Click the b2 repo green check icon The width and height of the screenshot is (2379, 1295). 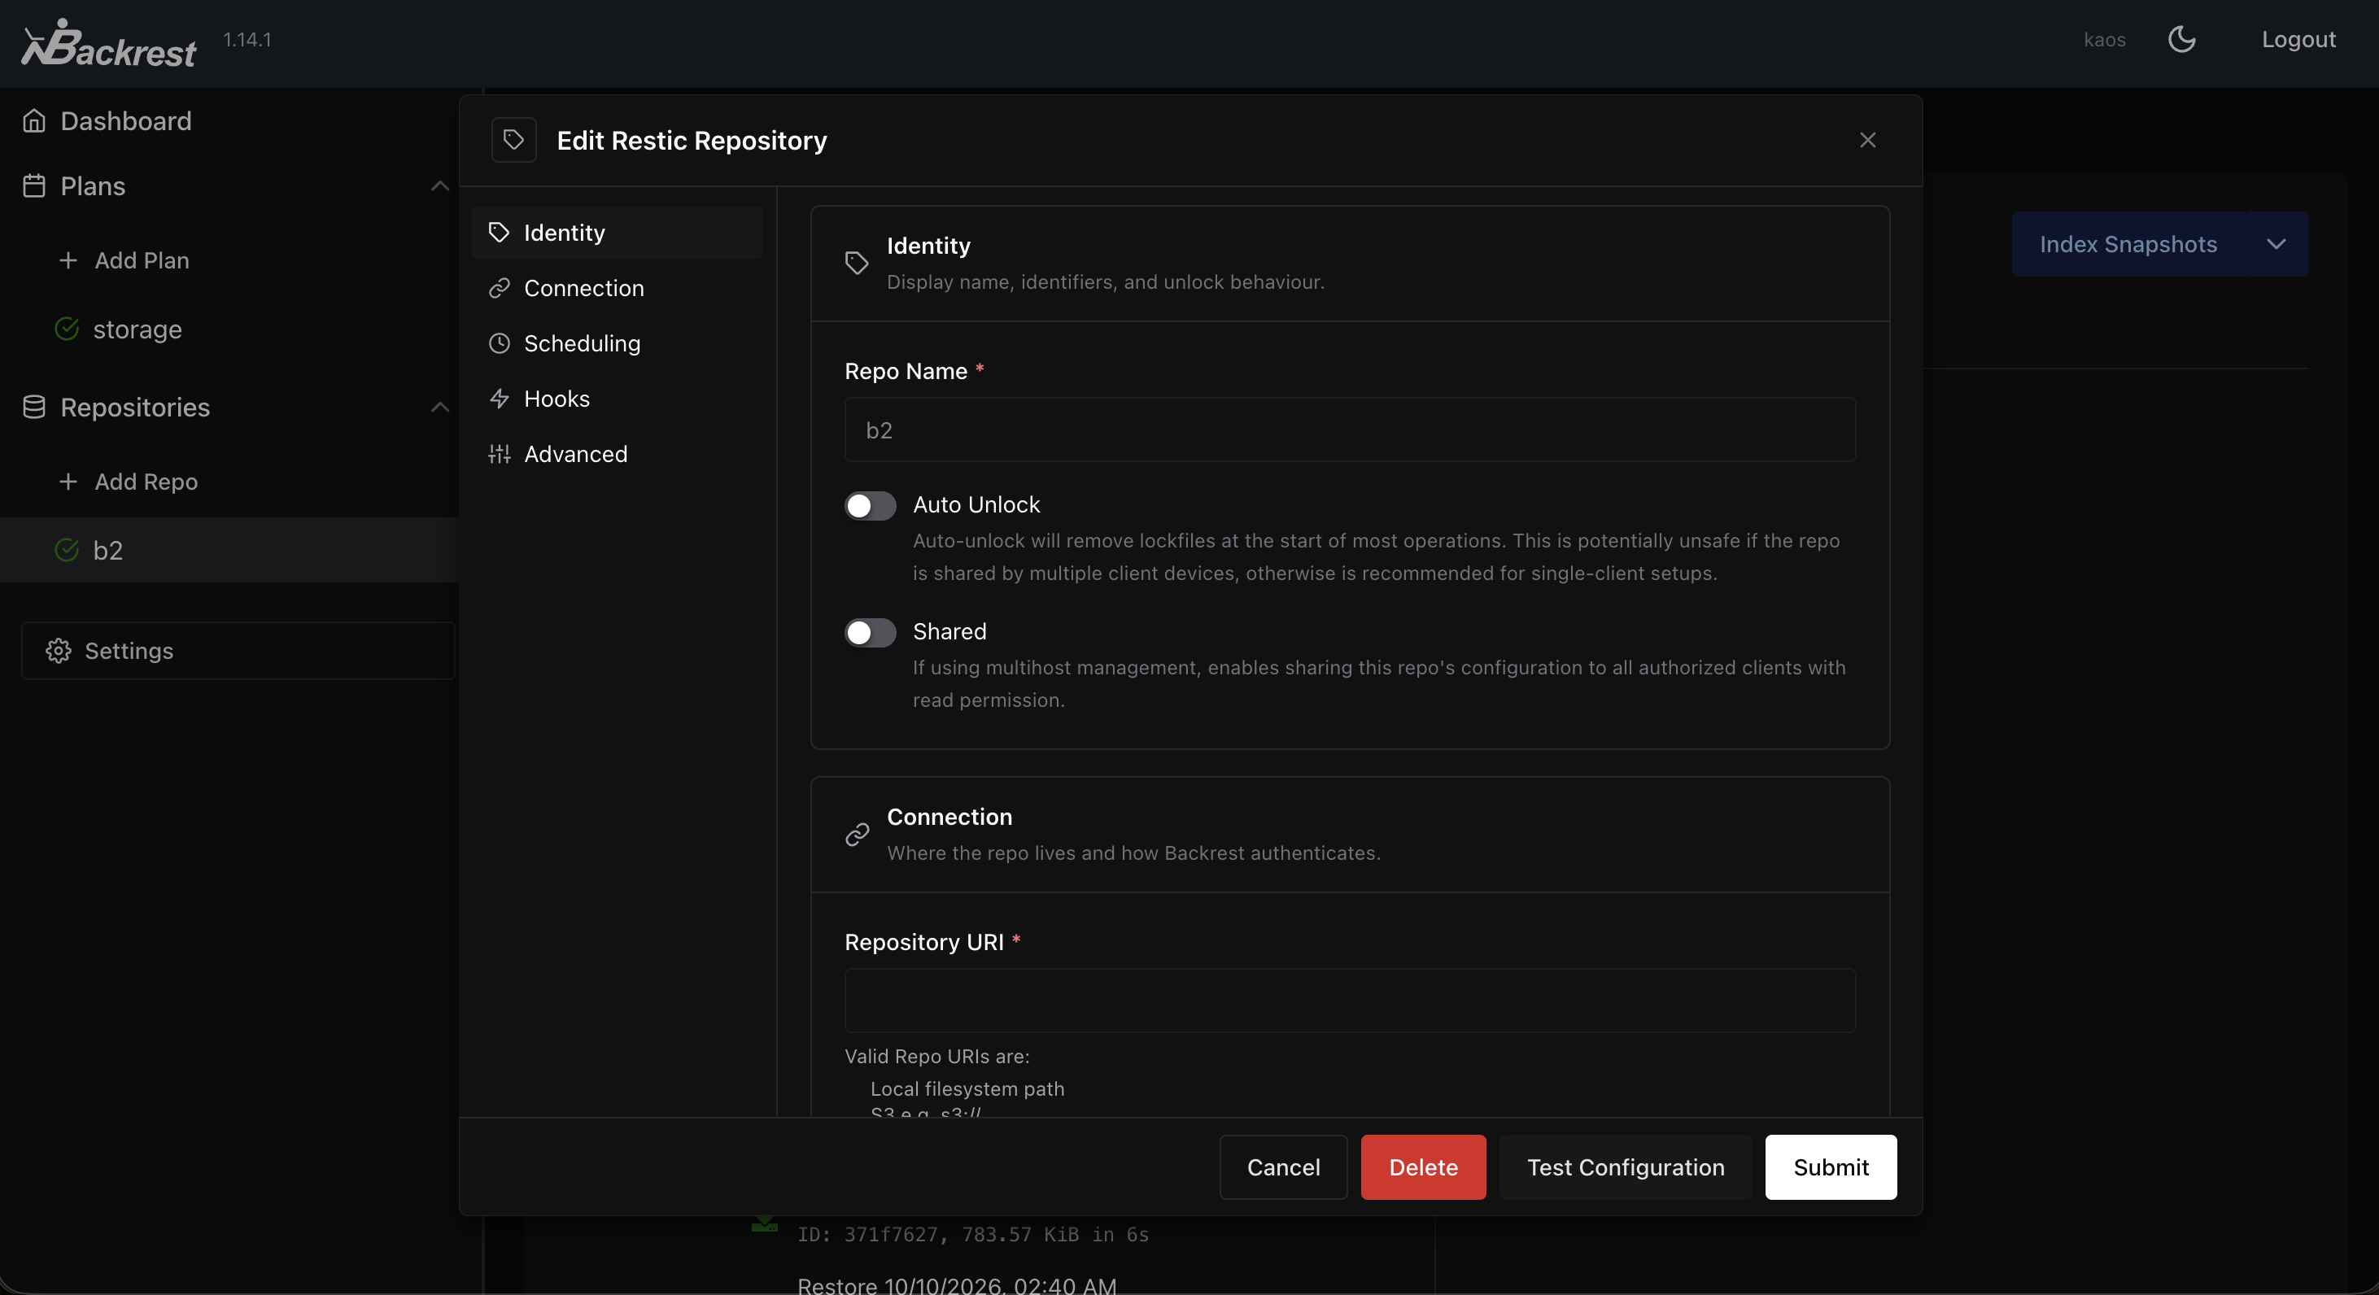click(67, 550)
